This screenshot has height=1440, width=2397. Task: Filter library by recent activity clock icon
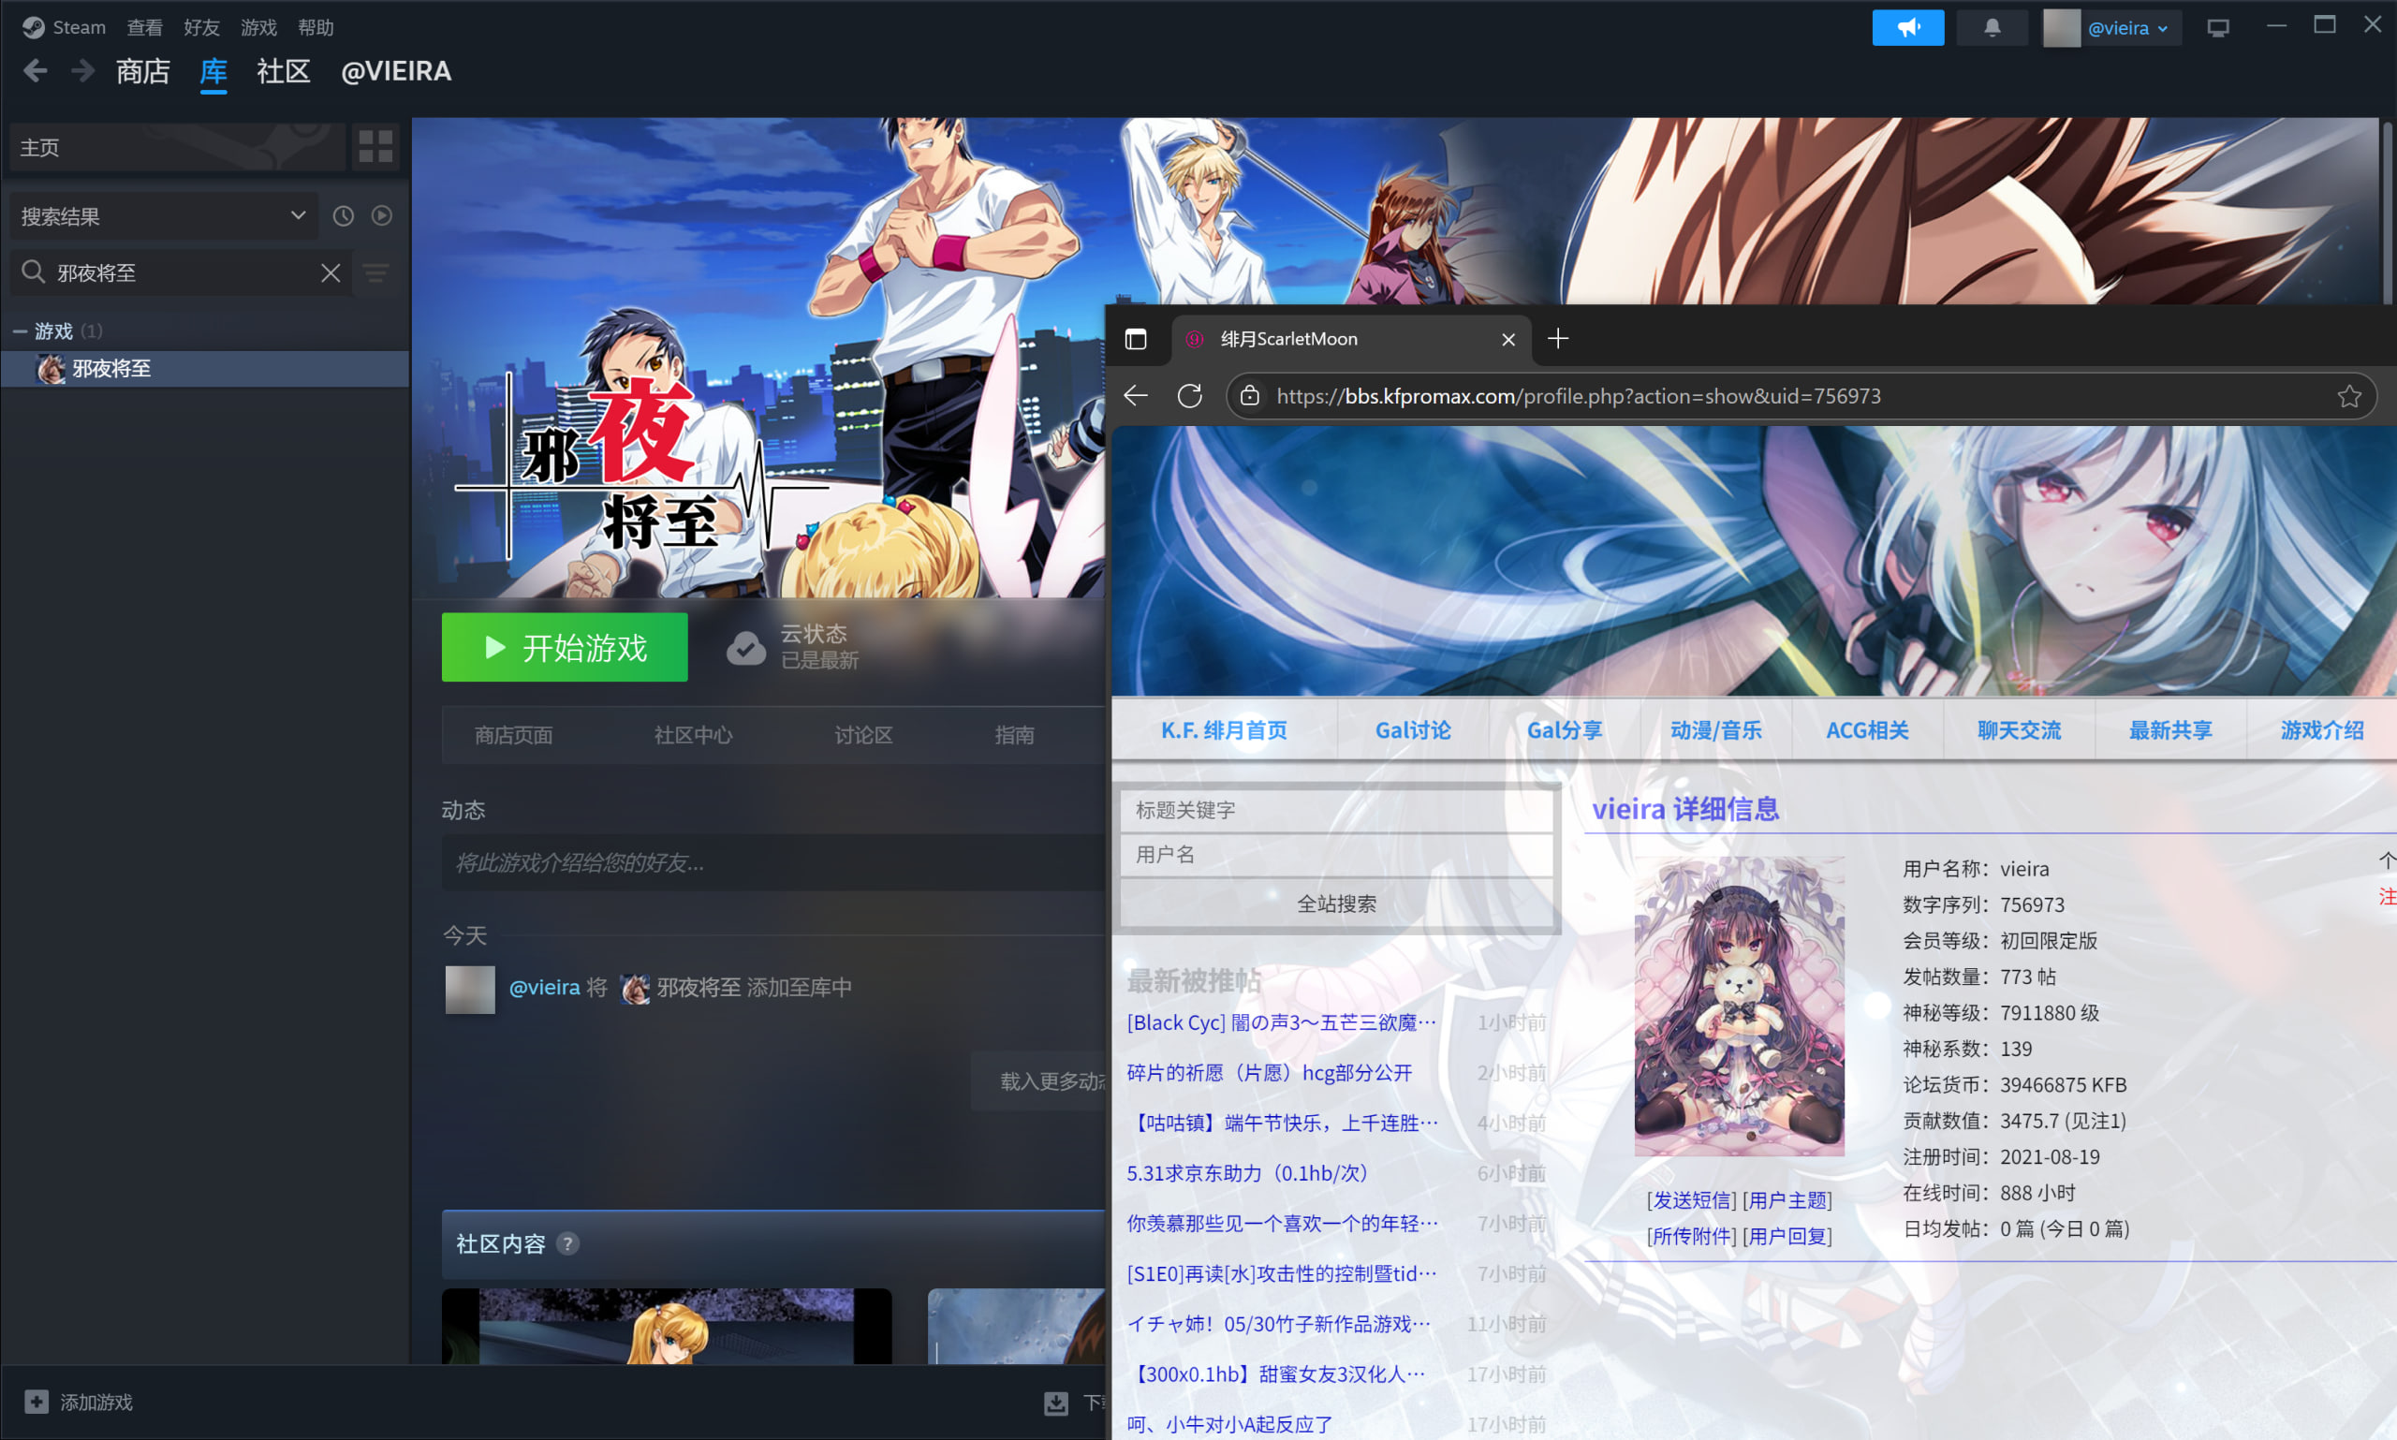(344, 215)
